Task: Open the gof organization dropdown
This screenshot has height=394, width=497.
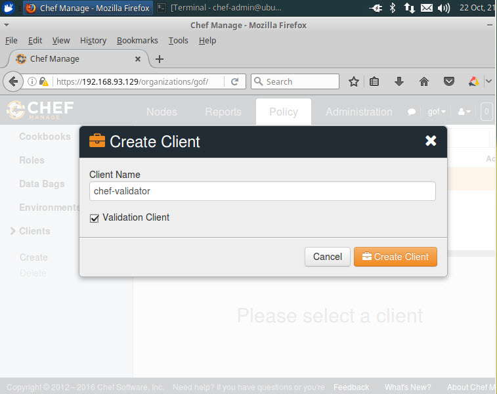Action: pyautogui.click(x=437, y=112)
